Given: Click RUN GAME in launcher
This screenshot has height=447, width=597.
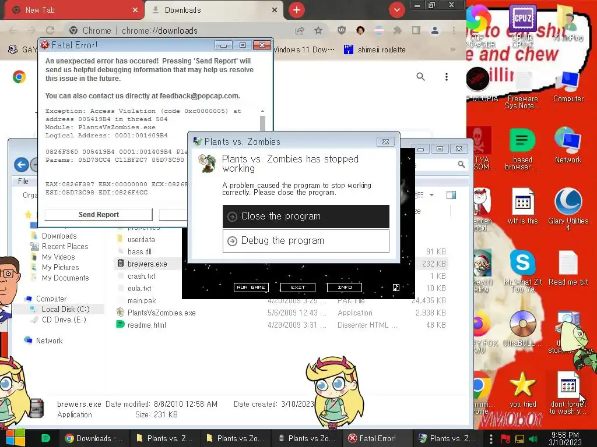Looking at the screenshot, I should pos(251,288).
